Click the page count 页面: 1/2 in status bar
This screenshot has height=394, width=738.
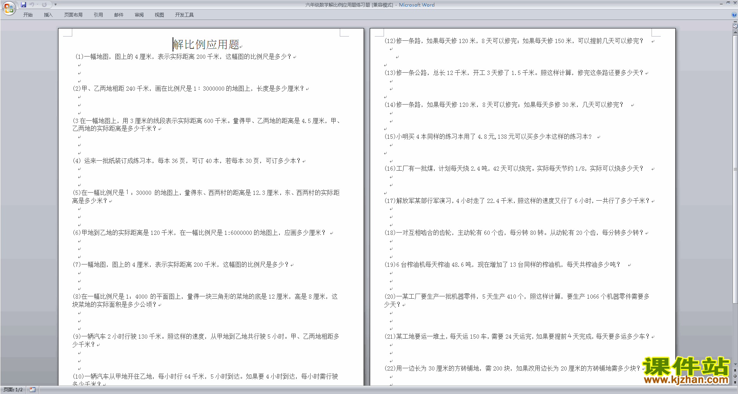[13, 390]
